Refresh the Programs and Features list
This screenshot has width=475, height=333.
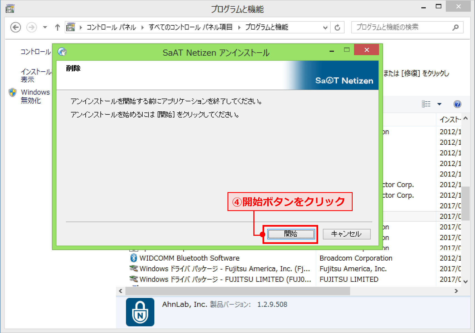pyautogui.click(x=337, y=28)
